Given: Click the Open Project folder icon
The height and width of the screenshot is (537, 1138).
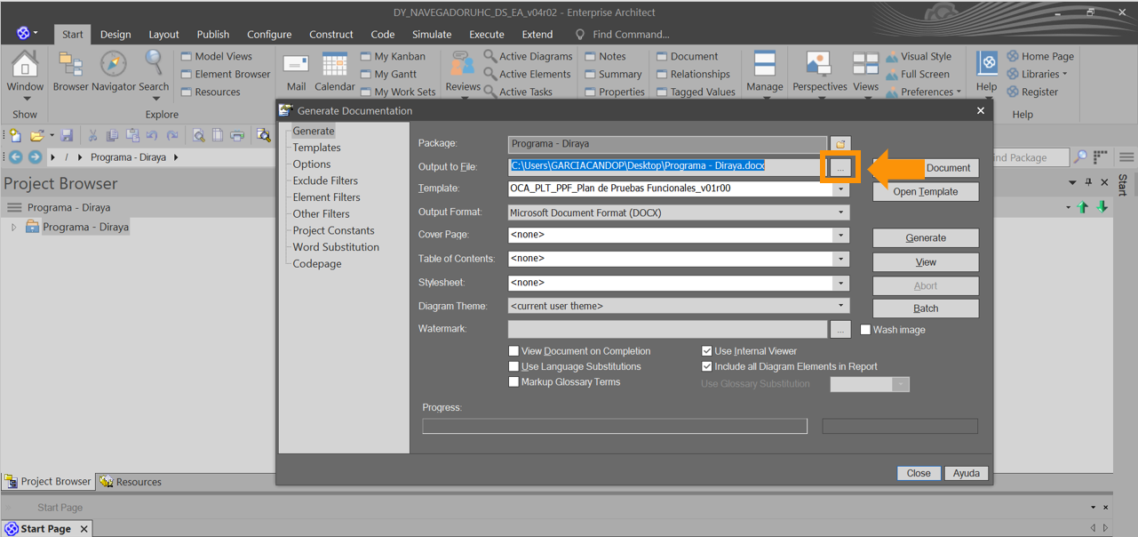Looking at the screenshot, I should coord(36,135).
